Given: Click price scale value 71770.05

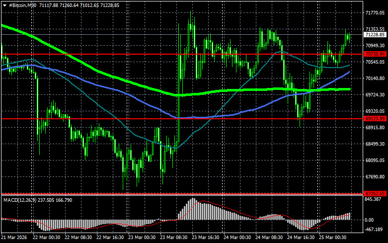Looking at the screenshot, I should pos(375,12).
